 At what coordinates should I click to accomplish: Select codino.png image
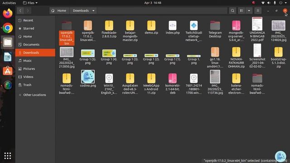[x=88, y=78]
